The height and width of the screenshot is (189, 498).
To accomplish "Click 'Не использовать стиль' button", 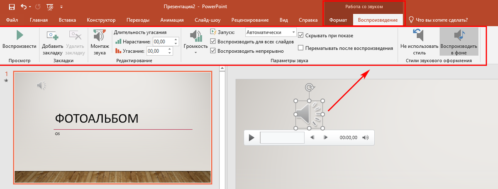I will 419,42.
